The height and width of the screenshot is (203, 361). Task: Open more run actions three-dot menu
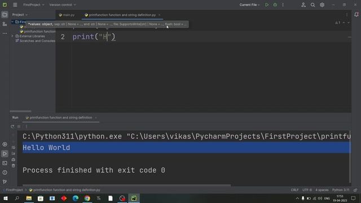pyautogui.click(x=283, y=5)
